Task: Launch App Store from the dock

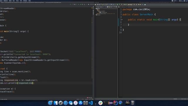Action: (x=80, y=103)
